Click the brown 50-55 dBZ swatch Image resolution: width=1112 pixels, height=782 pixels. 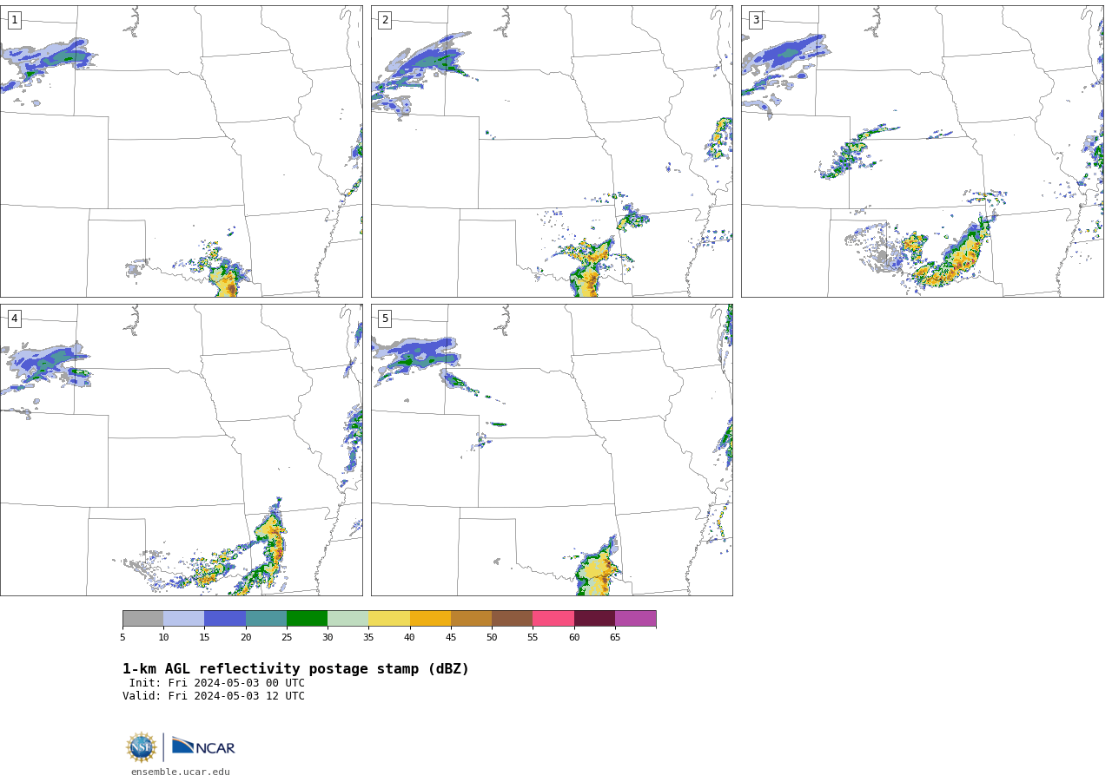(x=512, y=619)
